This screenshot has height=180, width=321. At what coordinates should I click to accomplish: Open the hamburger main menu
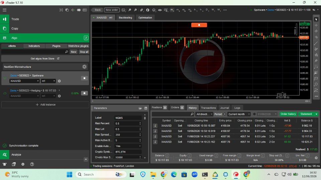click(4, 10)
